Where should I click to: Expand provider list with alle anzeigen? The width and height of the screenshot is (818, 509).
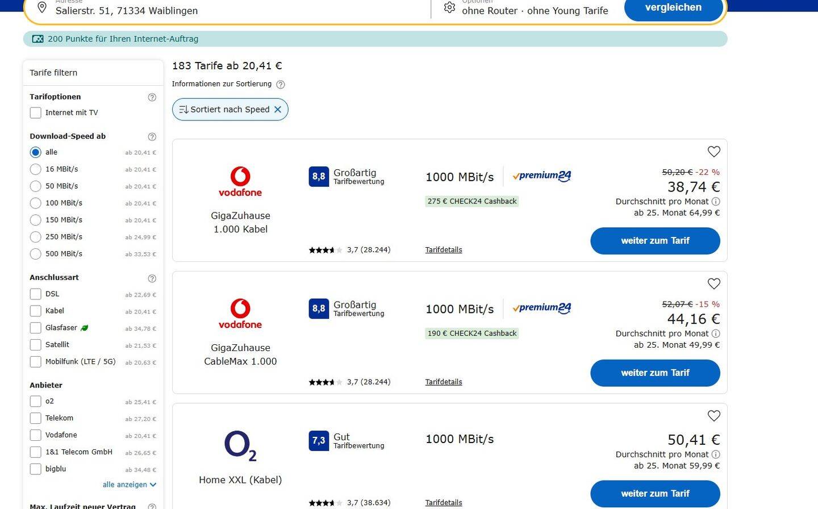(x=129, y=485)
